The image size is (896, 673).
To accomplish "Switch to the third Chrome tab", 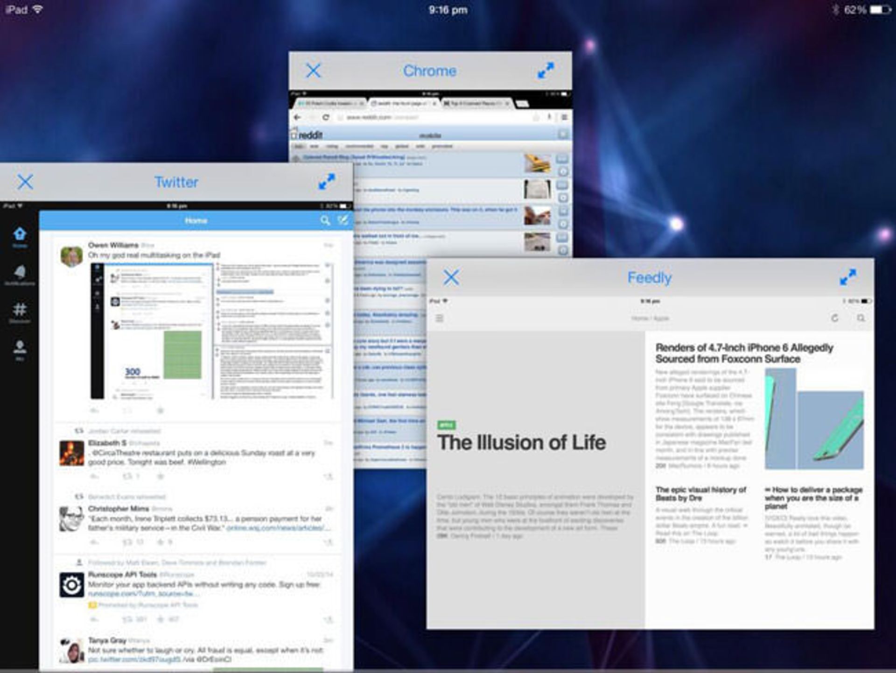I will click(476, 103).
